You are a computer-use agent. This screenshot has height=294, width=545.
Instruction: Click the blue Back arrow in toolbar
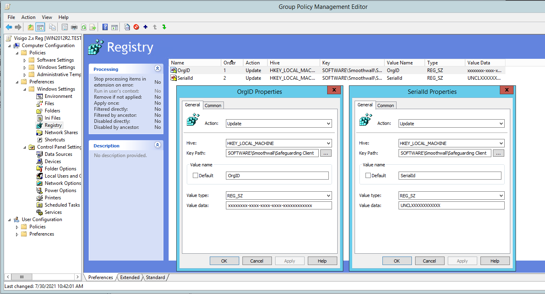8,27
